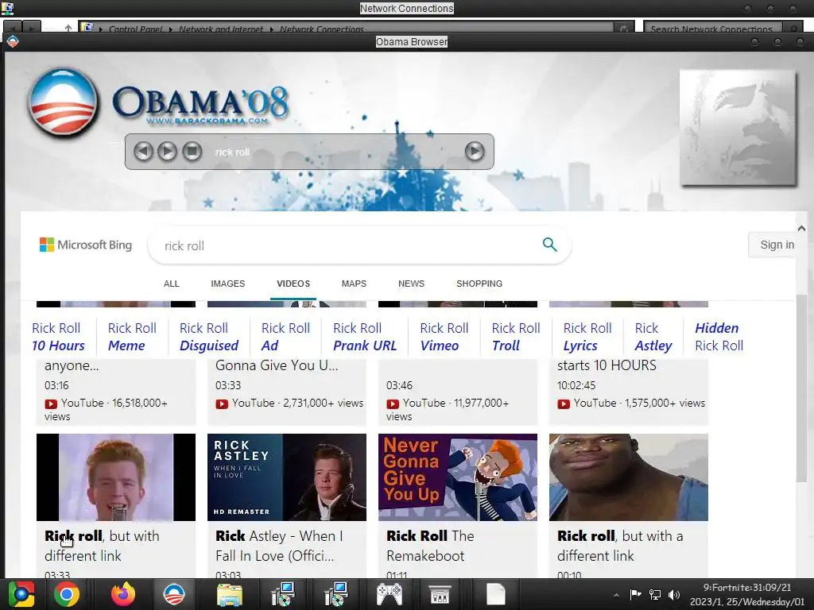Open the network tray icon

pyautogui.click(x=655, y=594)
